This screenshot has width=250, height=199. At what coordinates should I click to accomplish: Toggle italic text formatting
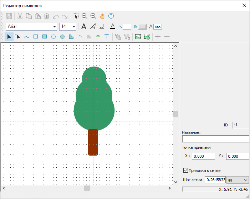pyautogui.click(x=93, y=26)
